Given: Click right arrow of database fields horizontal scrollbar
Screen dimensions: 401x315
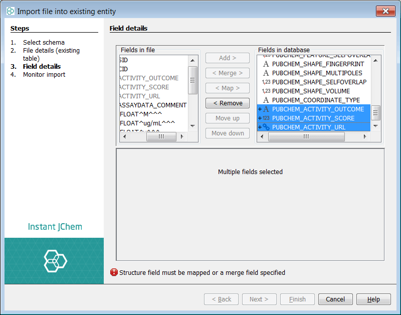Looking at the screenshot, I should click(365, 136).
